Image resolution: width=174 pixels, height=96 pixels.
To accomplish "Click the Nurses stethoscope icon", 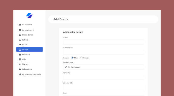I will tap(20, 64).
